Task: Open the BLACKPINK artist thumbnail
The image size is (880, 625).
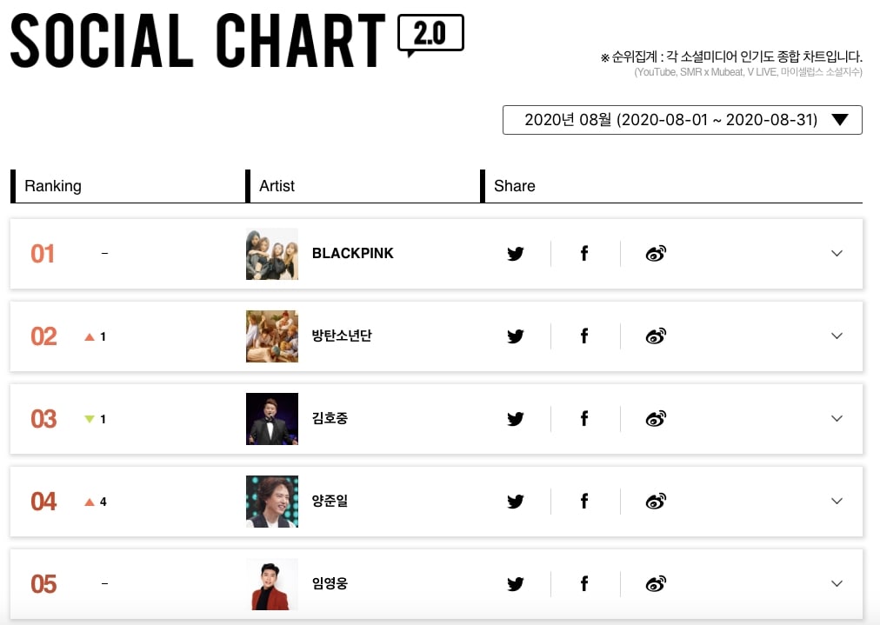Action: point(272,254)
